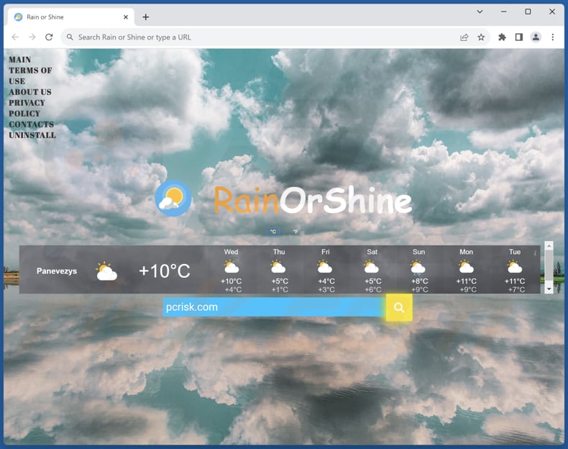Click Monday's +11°C high temperature
This screenshot has height=449, width=568.
[x=466, y=281]
